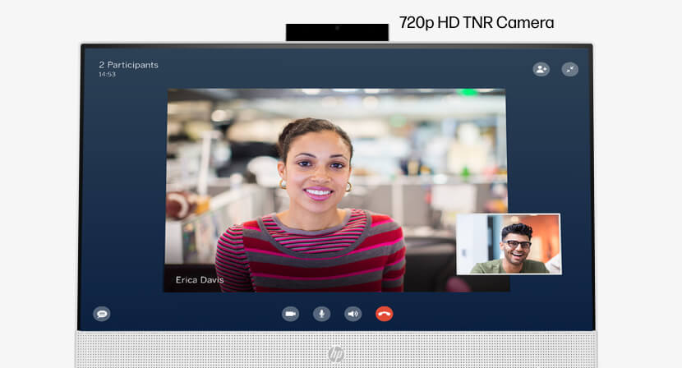Click the 14:53 call timer
This screenshot has width=682, height=368.
(x=107, y=75)
